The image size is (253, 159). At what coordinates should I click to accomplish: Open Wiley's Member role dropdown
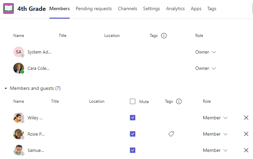point(215,118)
